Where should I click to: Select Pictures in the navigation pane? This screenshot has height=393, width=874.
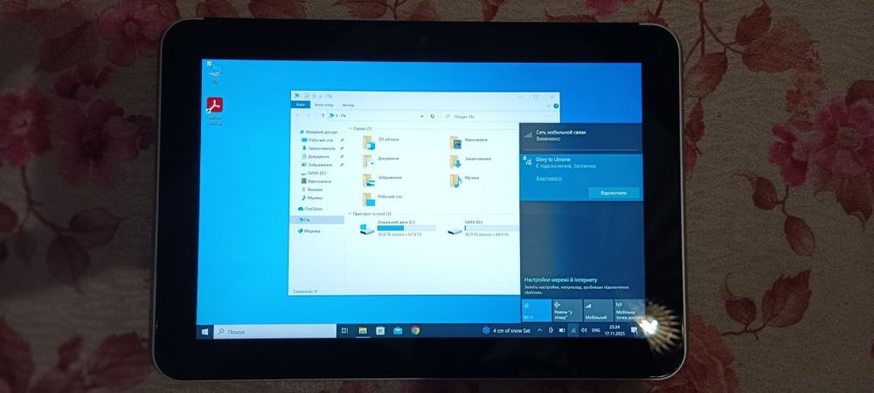point(316,165)
